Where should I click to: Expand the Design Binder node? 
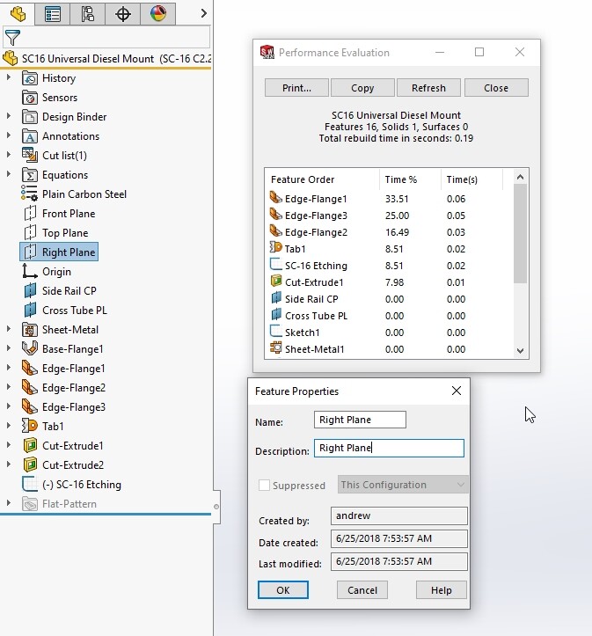pos(9,116)
